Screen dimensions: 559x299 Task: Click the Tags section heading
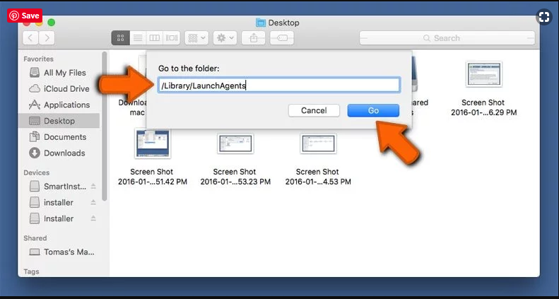click(x=31, y=271)
